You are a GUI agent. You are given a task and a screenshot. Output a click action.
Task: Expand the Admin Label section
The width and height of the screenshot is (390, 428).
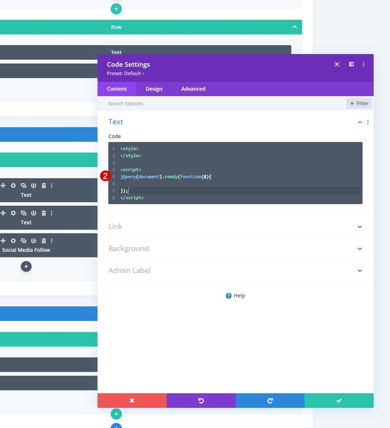click(x=360, y=270)
